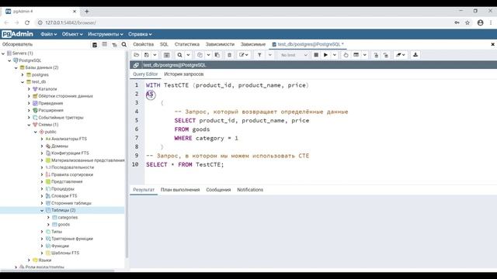Switch to the Сообщения tab
The image size is (497, 279).
(218, 190)
